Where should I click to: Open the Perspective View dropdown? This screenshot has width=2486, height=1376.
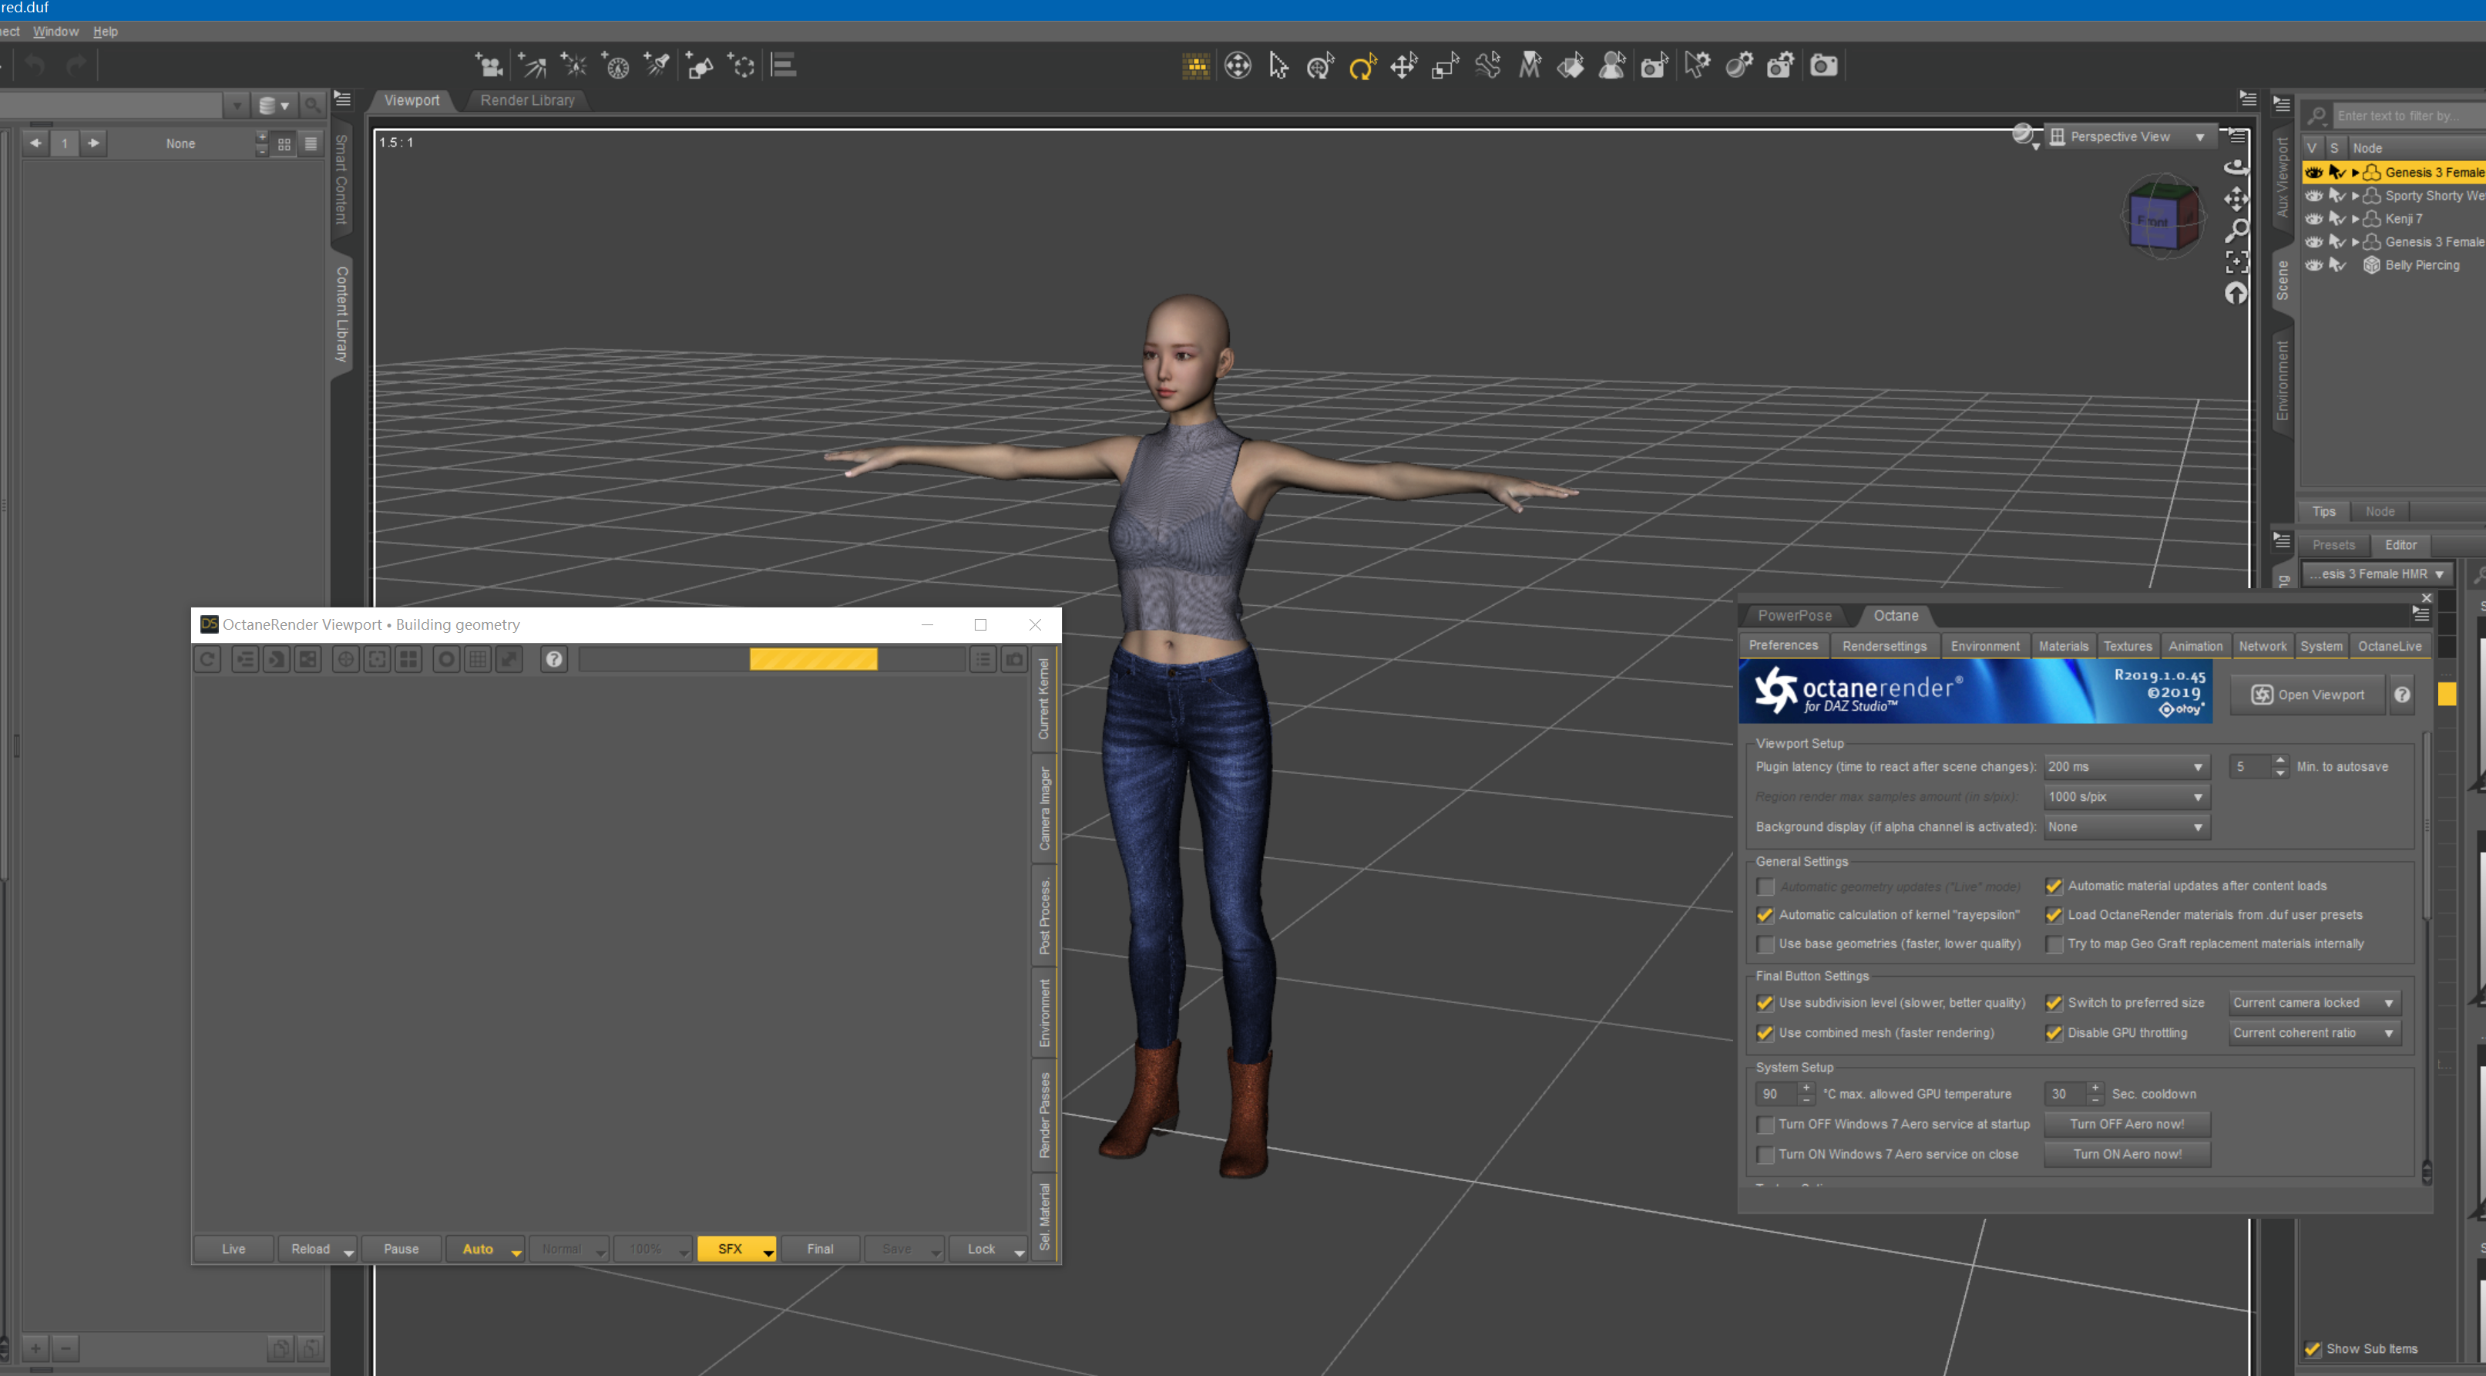tap(2127, 137)
